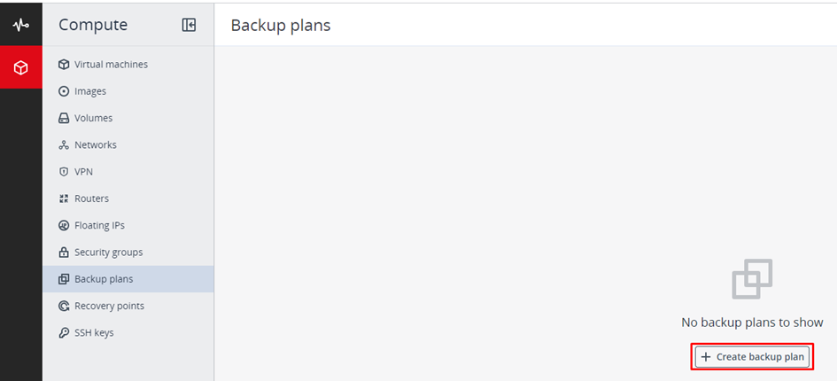Open the Virtual machines section
The image size is (837, 381).
[x=111, y=65]
